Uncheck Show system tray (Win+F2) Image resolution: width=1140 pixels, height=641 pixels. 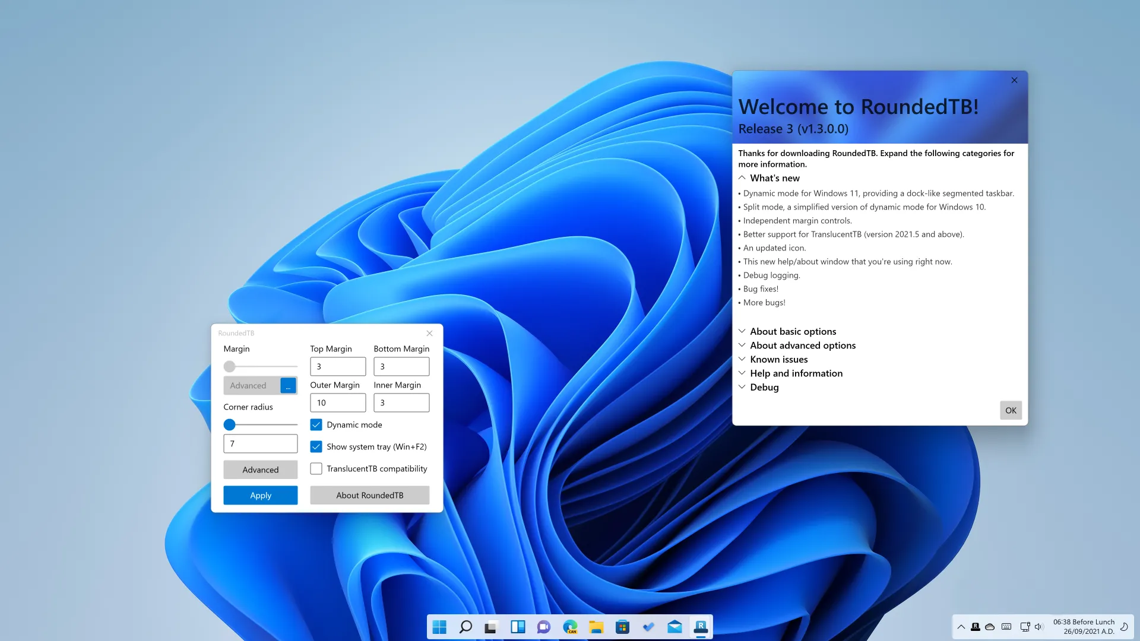(x=316, y=447)
